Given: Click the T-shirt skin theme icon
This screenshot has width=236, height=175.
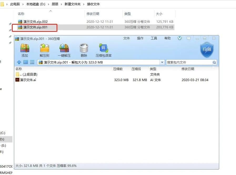Looking at the screenshot, I should coord(180,38).
